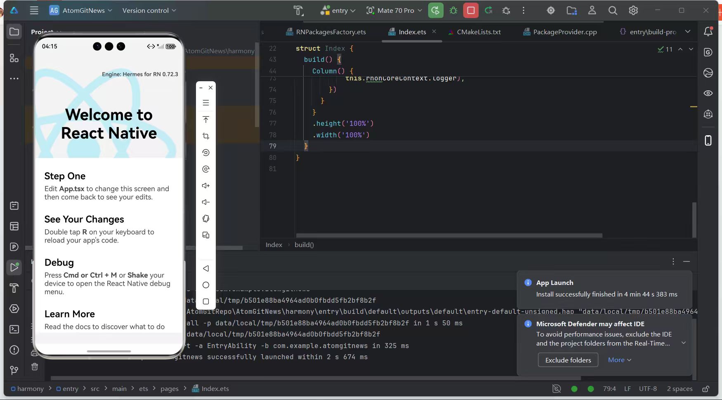The width and height of the screenshot is (722, 400).
Task: Open the Run panel options menu
Action: click(673, 261)
